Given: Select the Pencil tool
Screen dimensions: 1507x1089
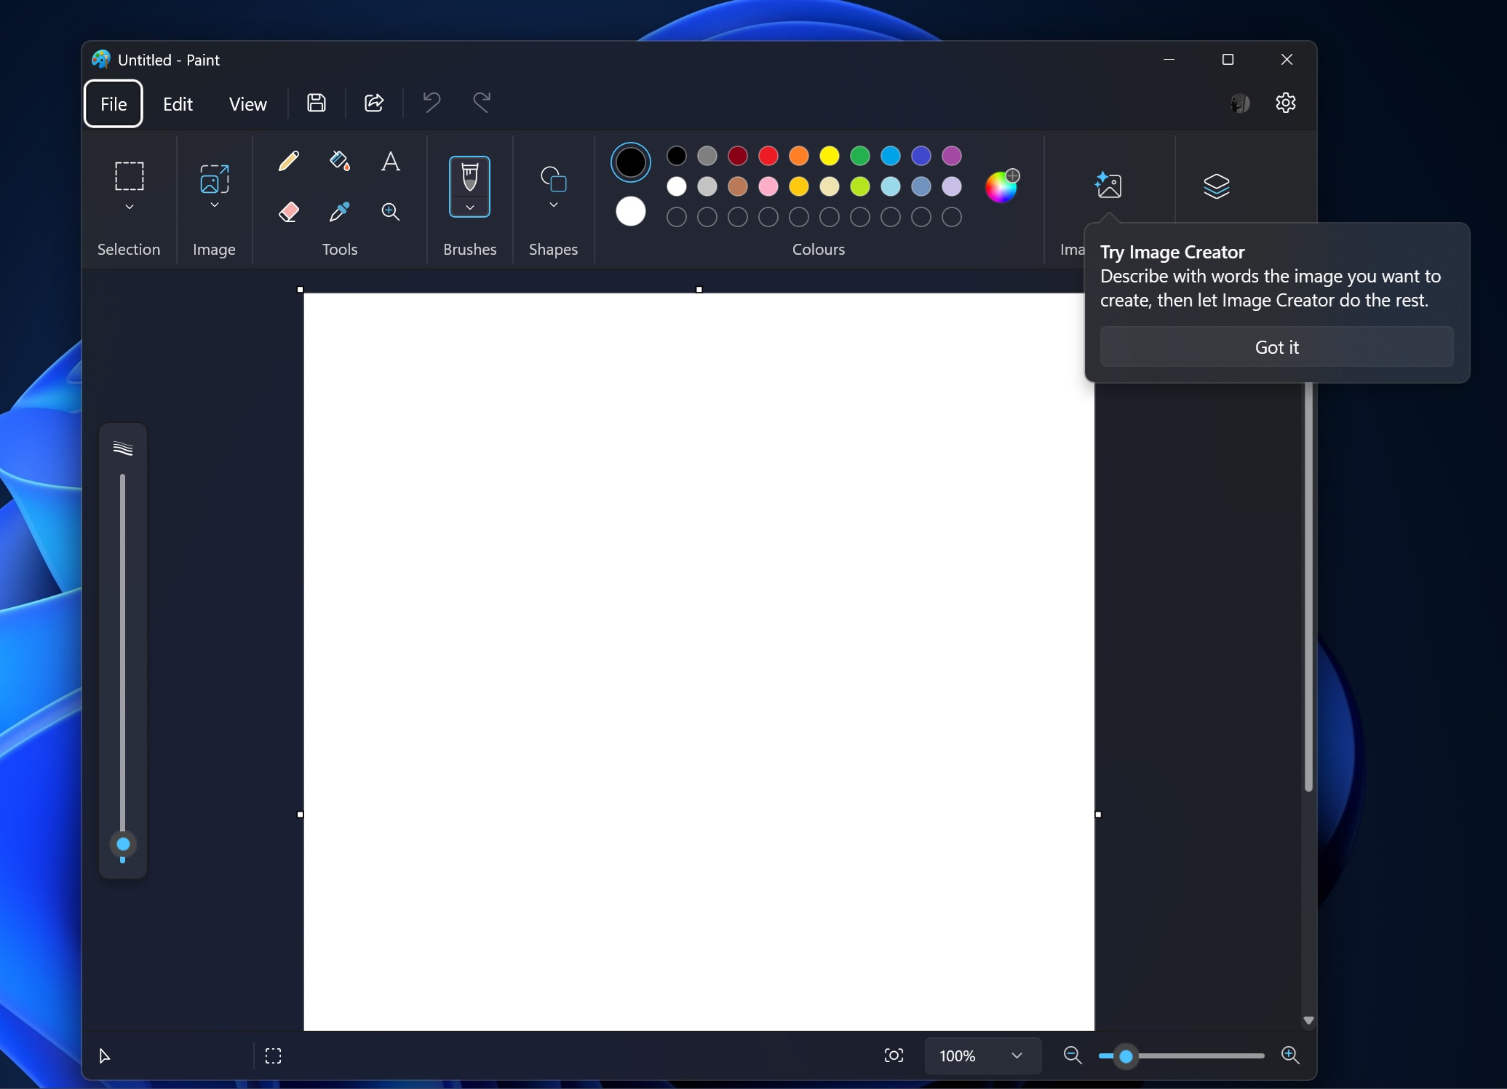Looking at the screenshot, I should pyautogui.click(x=288, y=161).
